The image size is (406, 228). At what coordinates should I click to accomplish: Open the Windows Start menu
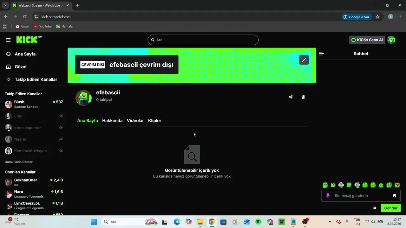point(94,222)
